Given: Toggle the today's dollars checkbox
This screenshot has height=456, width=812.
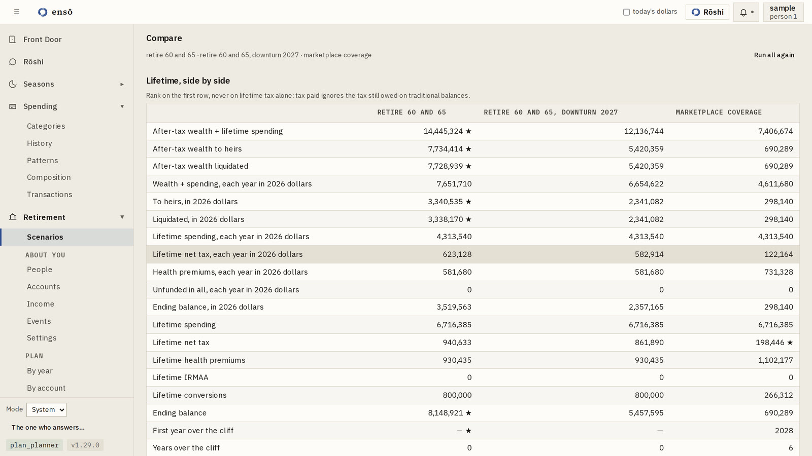Looking at the screenshot, I should tap(626, 12).
